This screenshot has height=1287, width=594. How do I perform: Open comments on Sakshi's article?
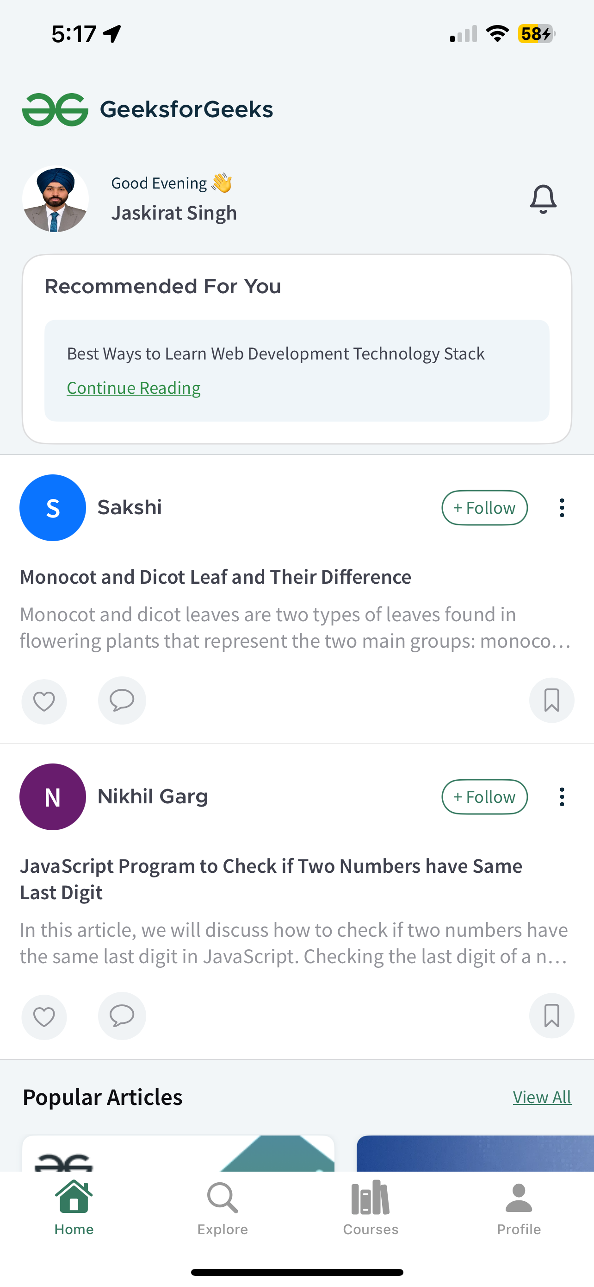(x=122, y=700)
